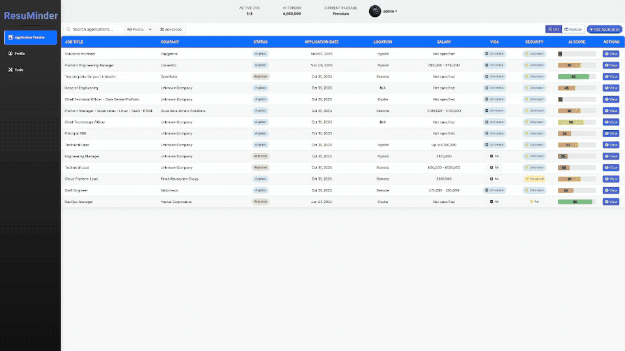Select the Capgemini company cell
The height and width of the screenshot is (351, 625).
(169, 54)
